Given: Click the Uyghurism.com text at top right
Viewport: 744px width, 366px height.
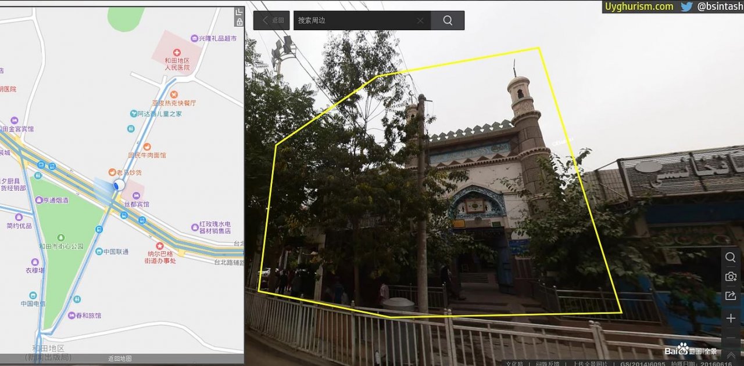Looking at the screenshot, I should point(639,6).
